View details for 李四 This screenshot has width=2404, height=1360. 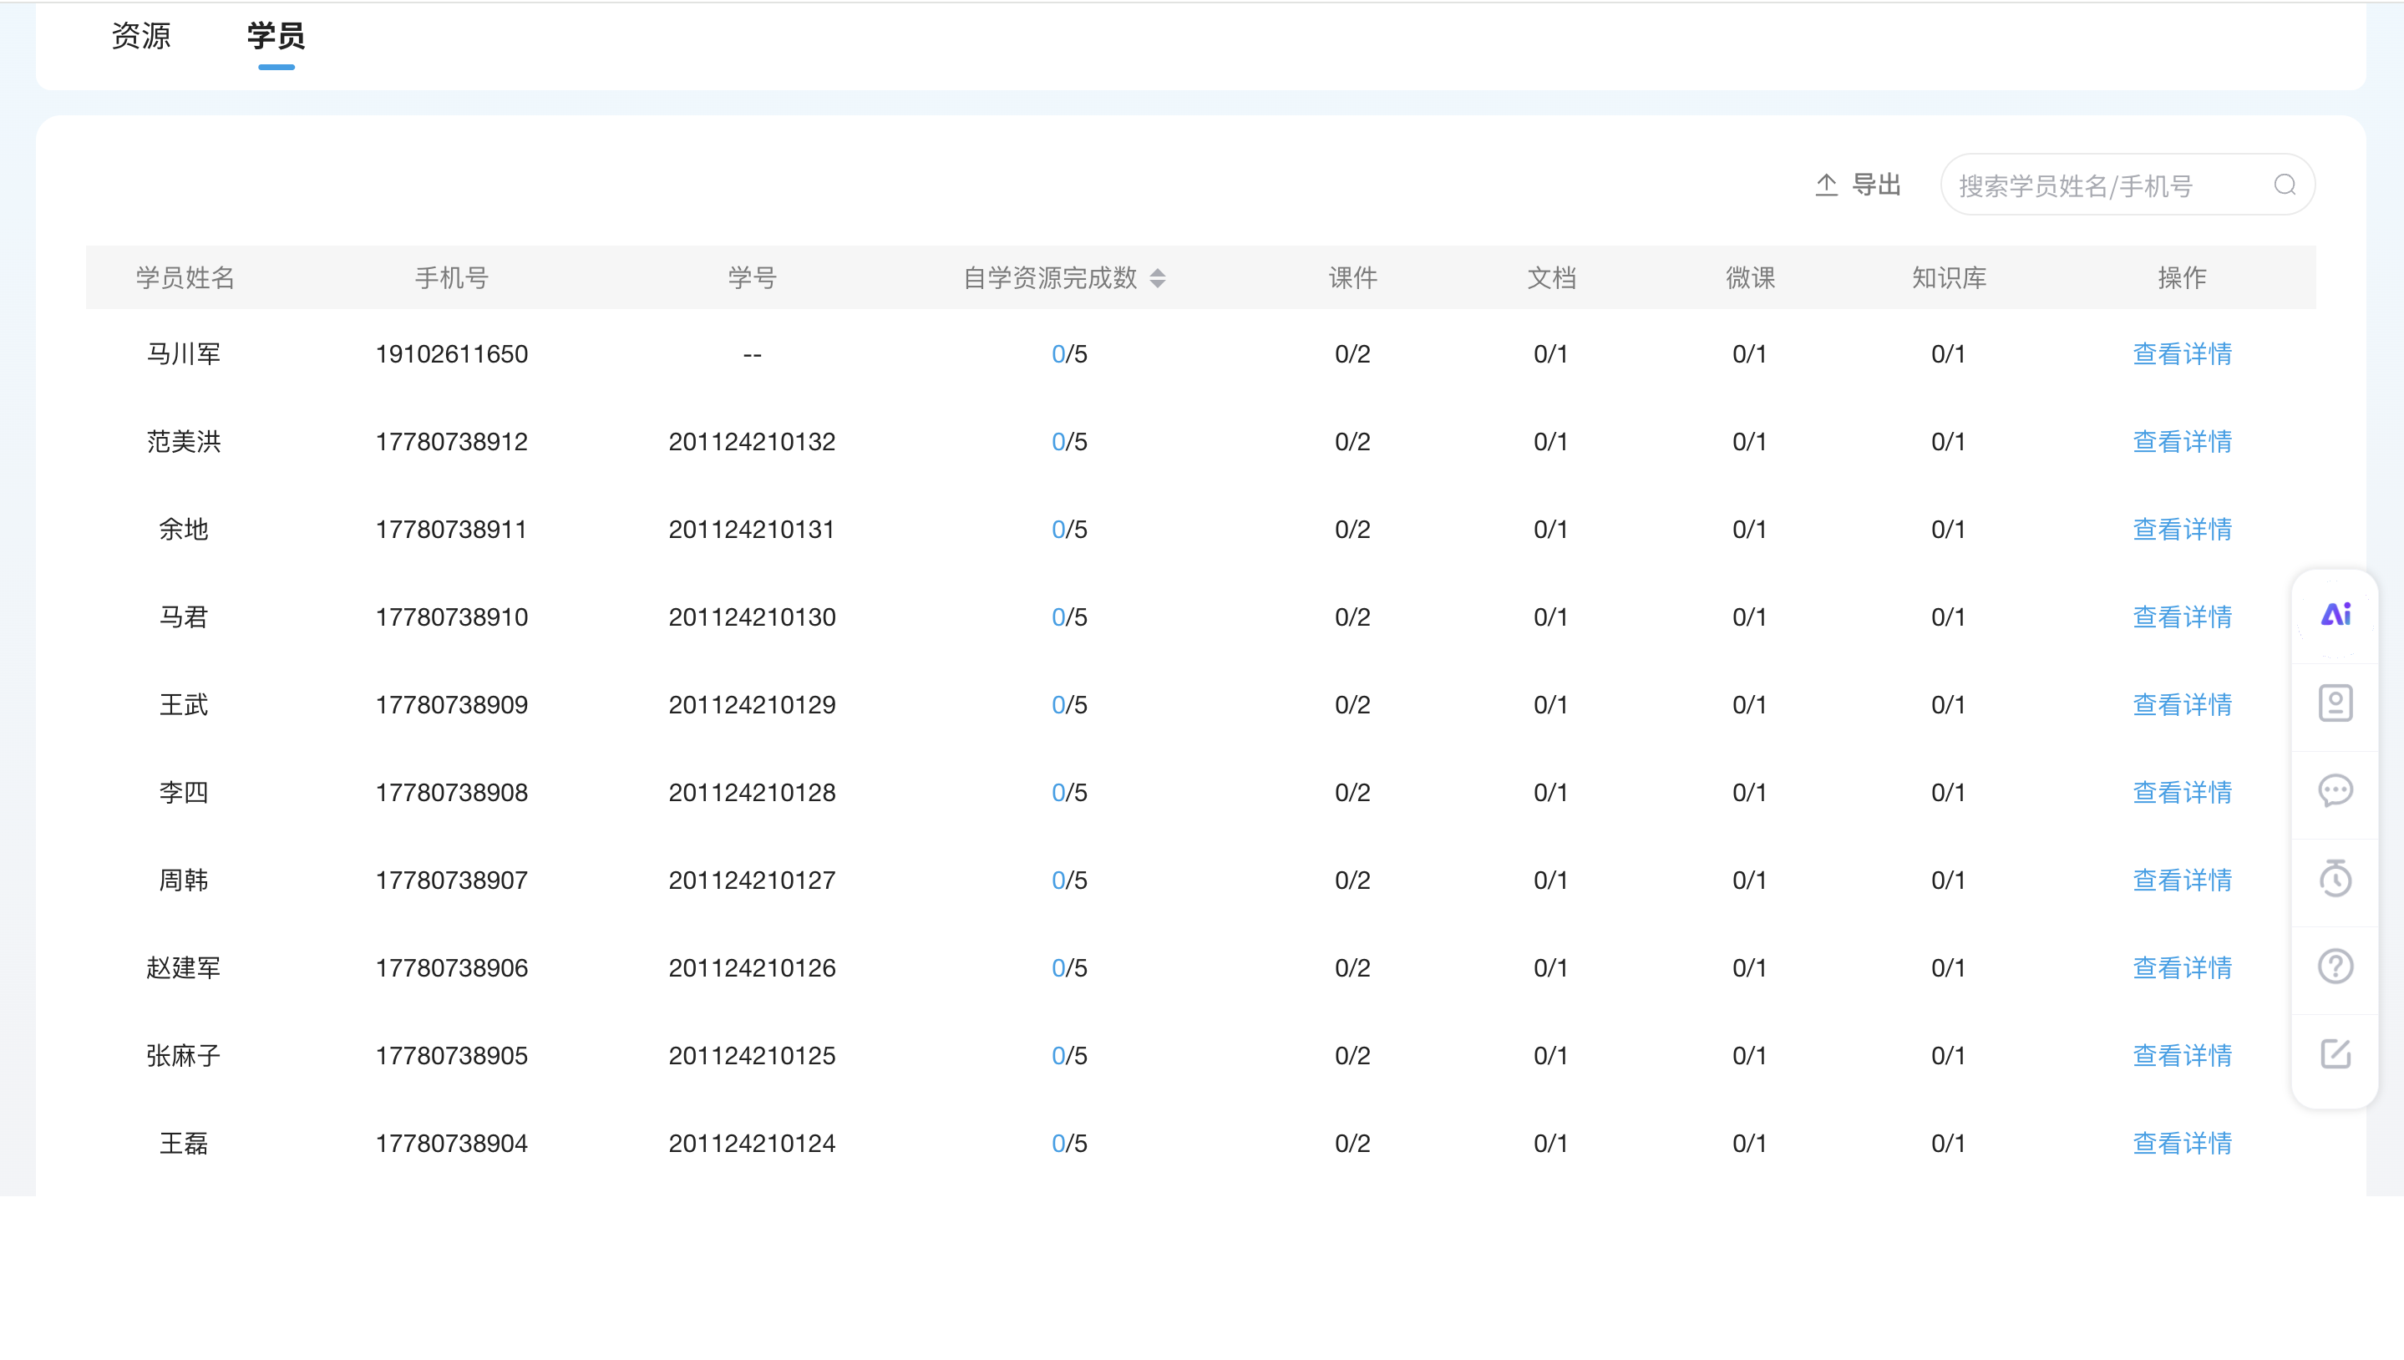pyautogui.click(x=2182, y=793)
